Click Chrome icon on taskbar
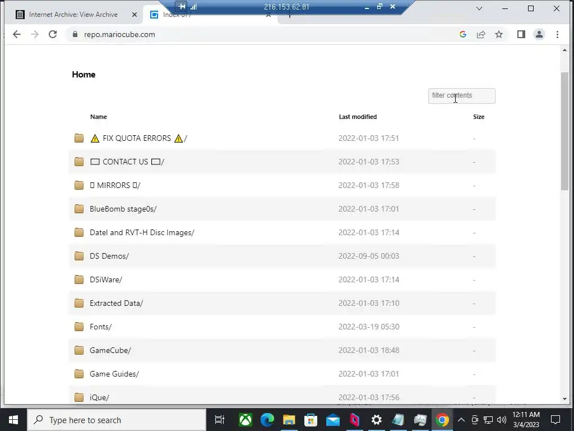Screen dimensions: 574x431 (x=442, y=420)
